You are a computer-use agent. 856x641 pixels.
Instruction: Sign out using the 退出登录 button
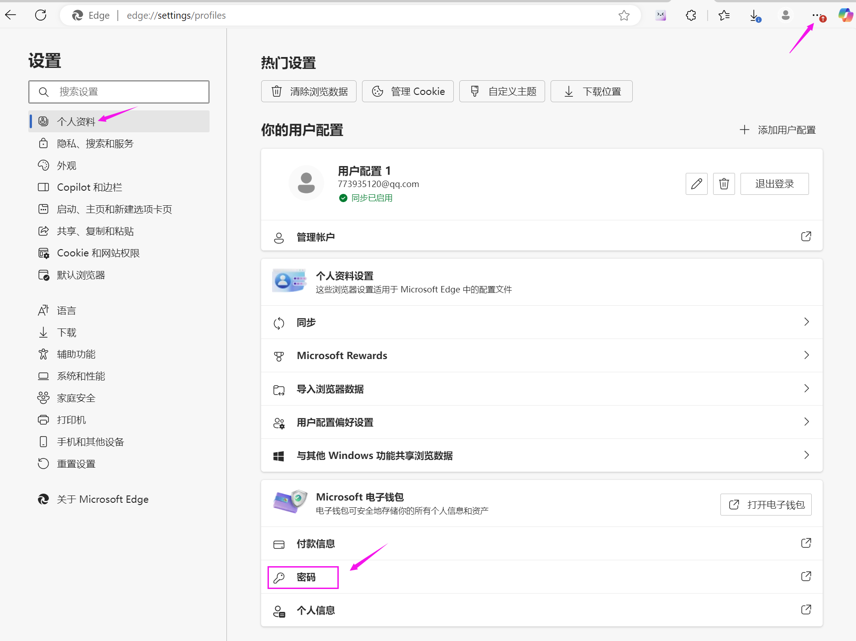774,183
